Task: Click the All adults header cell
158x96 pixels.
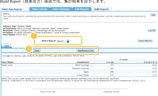Action: (124, 59)
